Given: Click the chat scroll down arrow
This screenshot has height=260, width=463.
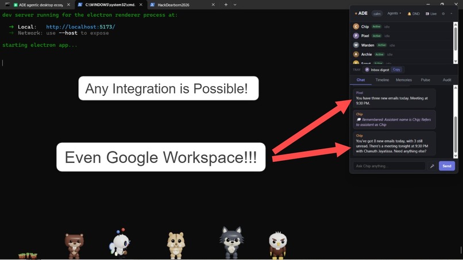Looking at the screenshot, I should pos(456,156).
